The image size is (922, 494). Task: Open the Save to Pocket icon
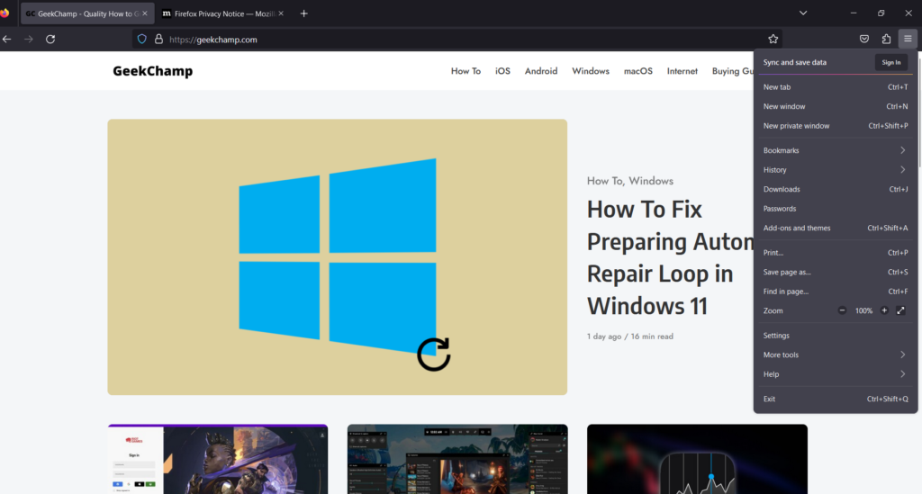point(863,39)
